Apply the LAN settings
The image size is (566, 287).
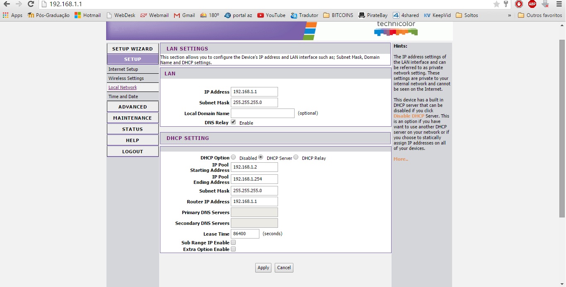(x=263, y=268)
